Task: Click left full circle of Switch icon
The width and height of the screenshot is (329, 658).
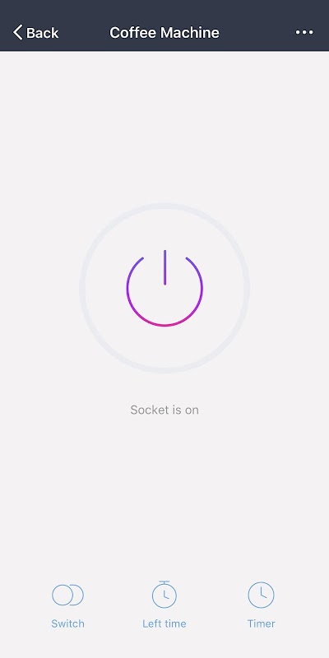Action: pos(63,595)
